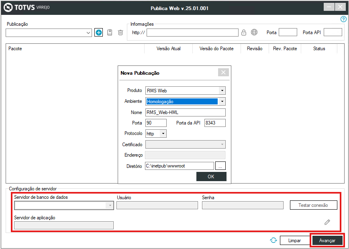Click the Rev. Pacote column header
Screen dimensions: 349x249
click(285, 49)
